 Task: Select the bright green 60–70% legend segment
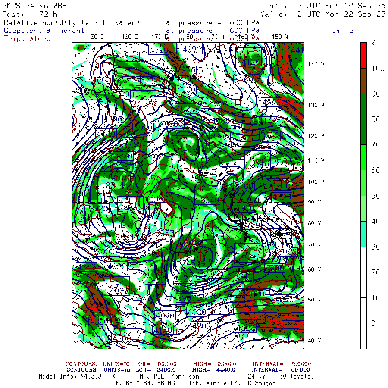pyautogui.click(x=363, y=157)
